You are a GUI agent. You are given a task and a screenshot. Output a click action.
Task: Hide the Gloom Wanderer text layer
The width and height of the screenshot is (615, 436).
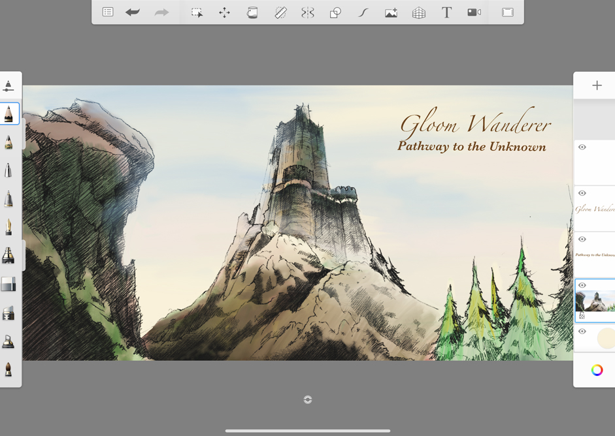(x=582, y=193)
